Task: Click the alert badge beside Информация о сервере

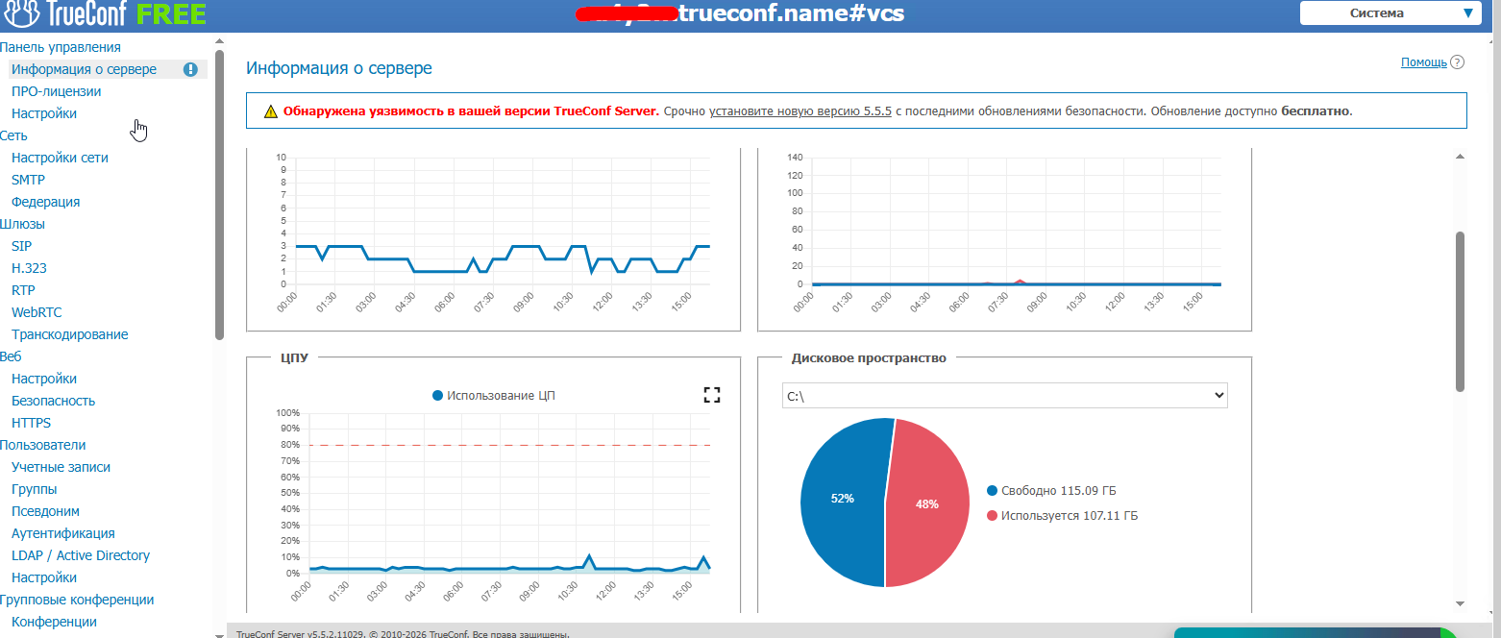Action: pyautogui.click(x=190, y=69)
